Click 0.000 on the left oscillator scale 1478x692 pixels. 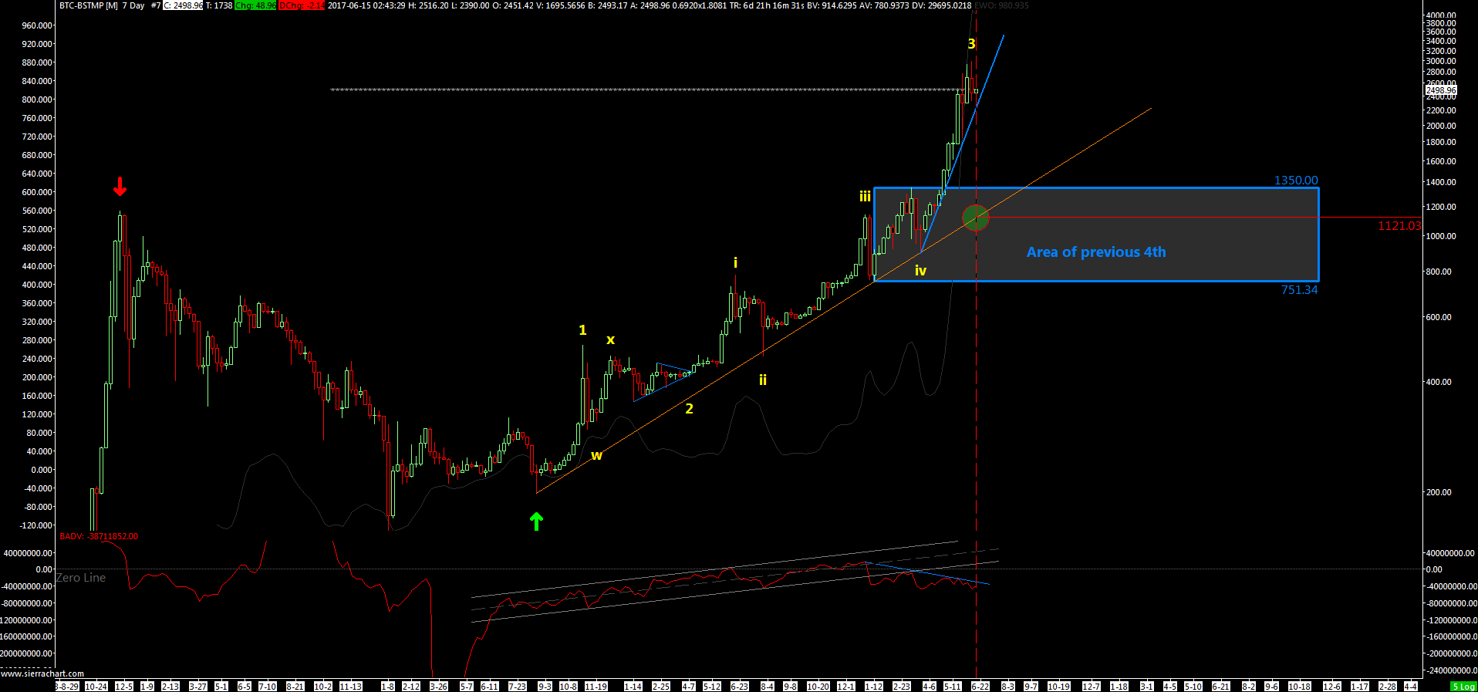[x=42, y=470]
